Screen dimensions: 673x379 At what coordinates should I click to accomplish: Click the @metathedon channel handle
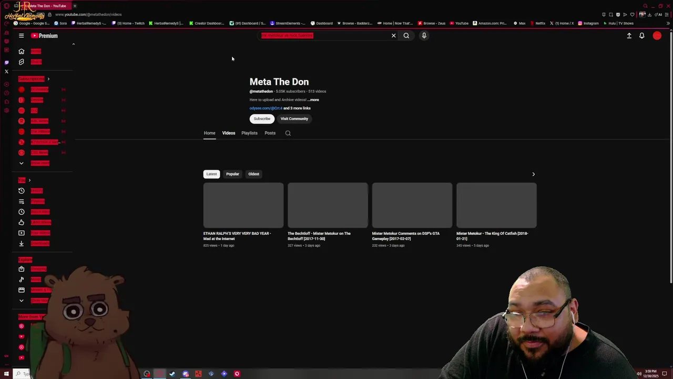click(x=261, y=92)
